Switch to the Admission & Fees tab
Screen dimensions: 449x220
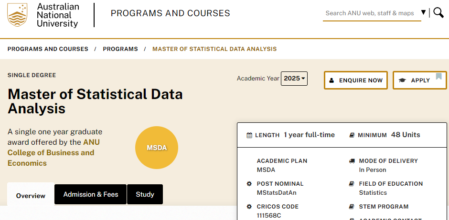90,194
